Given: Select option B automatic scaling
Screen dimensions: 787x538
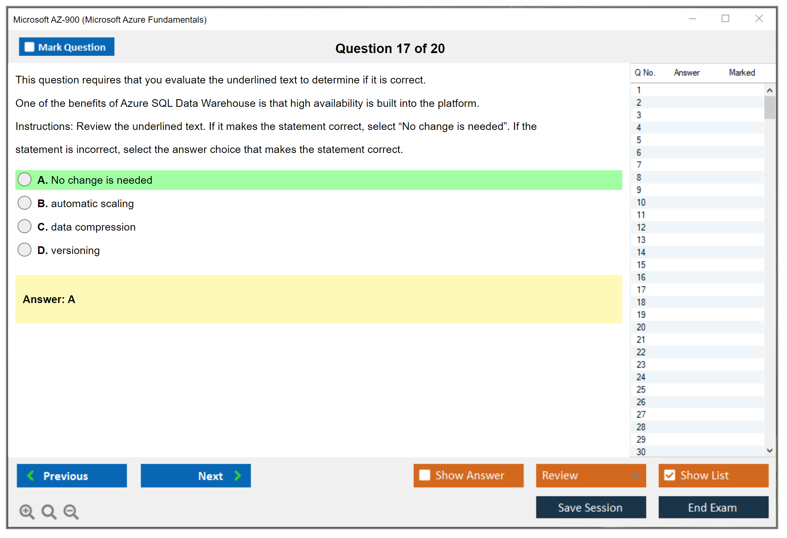Looking at the screenshot, I should pyautogui.click(x=25, y=203).
